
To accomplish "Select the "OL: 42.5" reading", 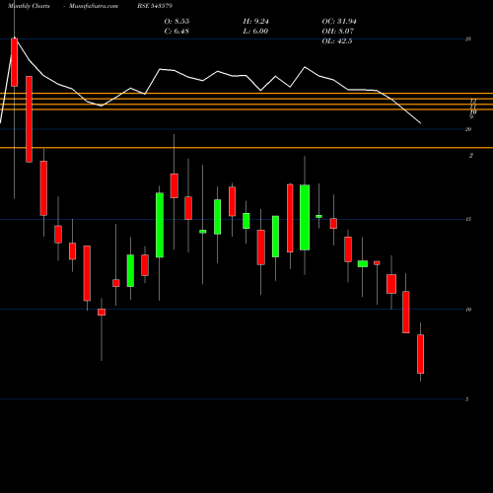I will point(337,41).
